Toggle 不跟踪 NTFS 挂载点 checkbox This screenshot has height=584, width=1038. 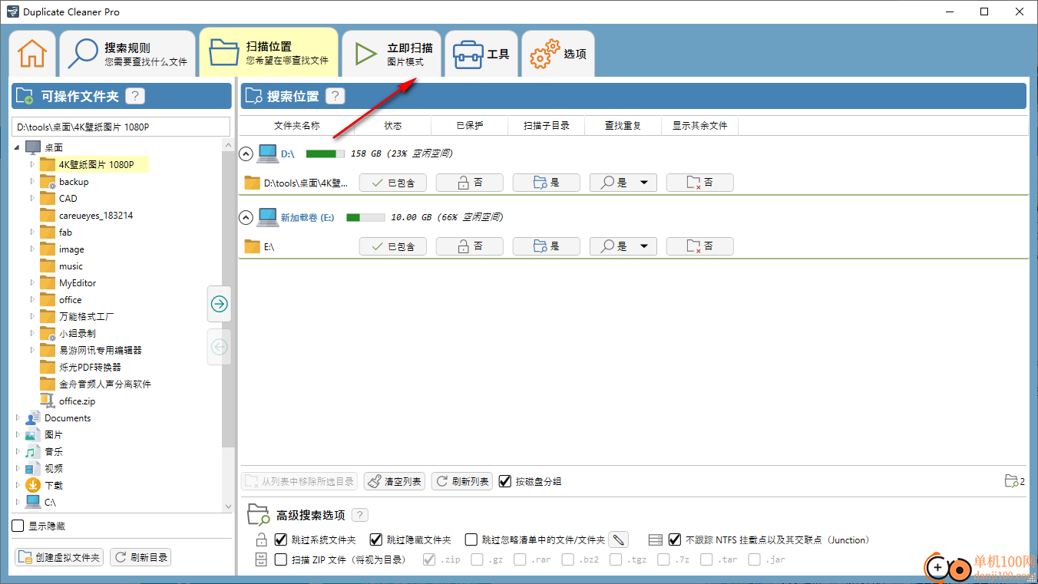tap(675, 539)
